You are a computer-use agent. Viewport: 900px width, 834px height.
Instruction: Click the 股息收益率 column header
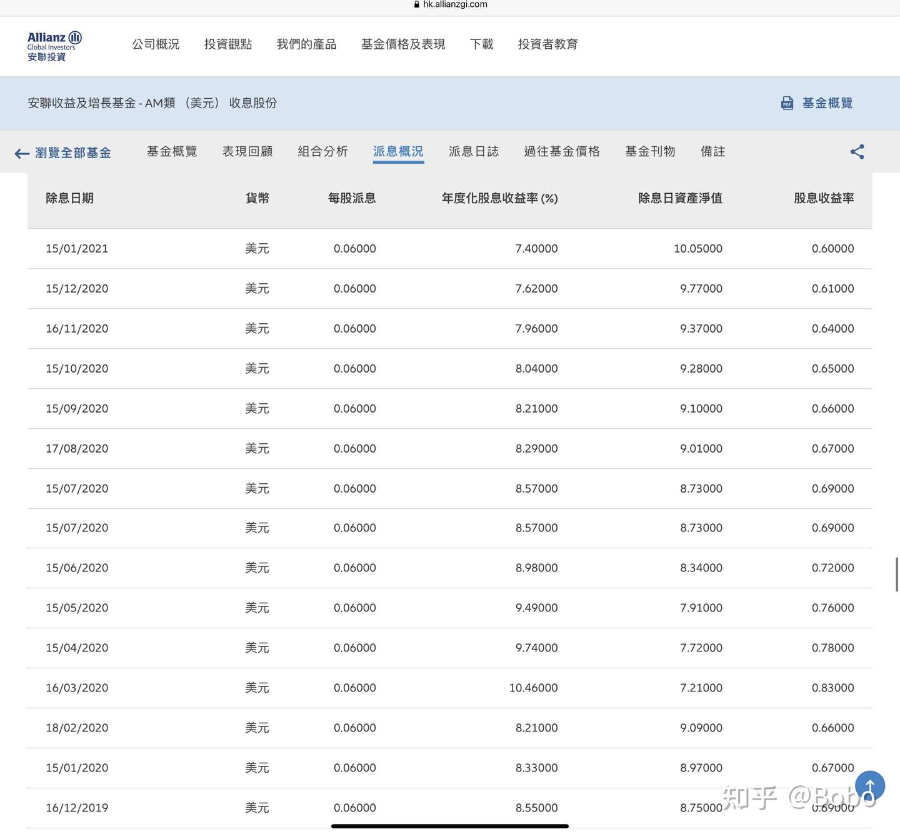coord(824,198)
